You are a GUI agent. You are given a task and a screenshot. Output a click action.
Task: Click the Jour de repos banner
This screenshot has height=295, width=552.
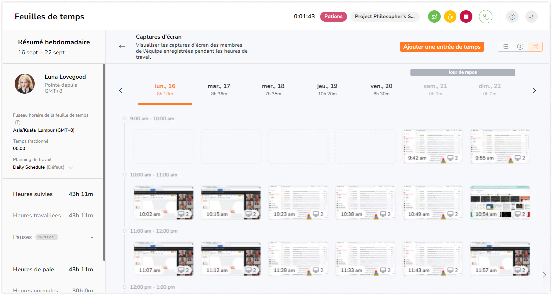point(463,72)
